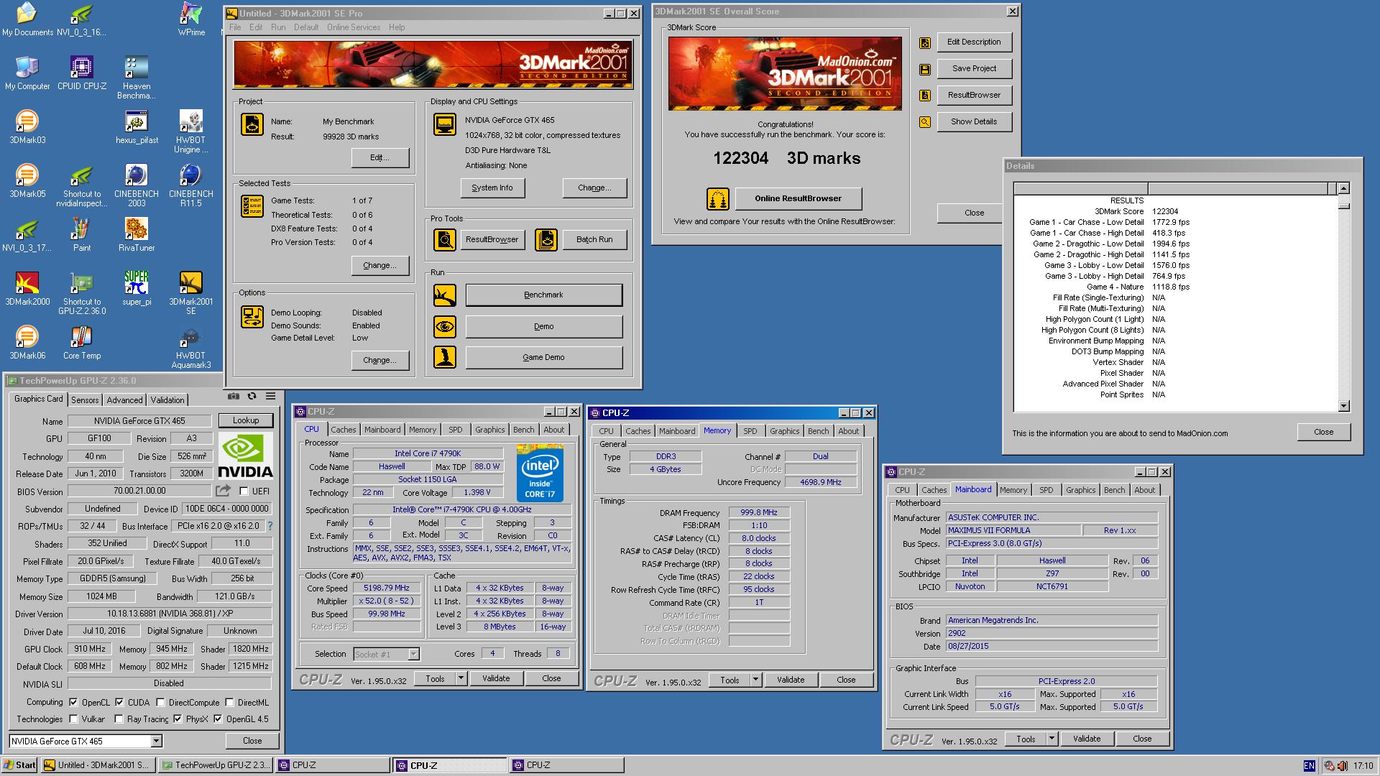Image resolution: width=1380 pixels, height=776 pixels.
Task: Open the Online Services menu in 3DMark2001
Action: pos(354,27)
